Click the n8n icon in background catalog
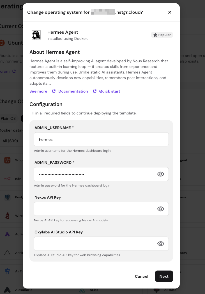Viewport: 205px width, 294px height. pos(7,179)
